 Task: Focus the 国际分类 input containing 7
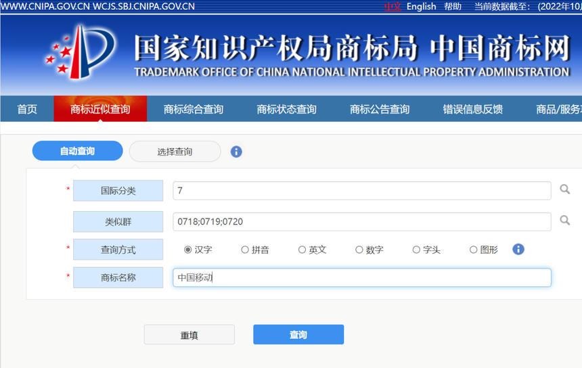click(x=362, y=191)
